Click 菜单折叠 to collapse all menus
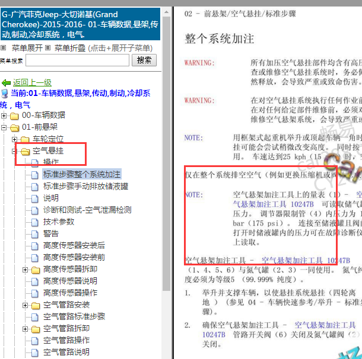The height and width of the screenshot is (359, 362). pyautogui.click(x=70, y=48)
